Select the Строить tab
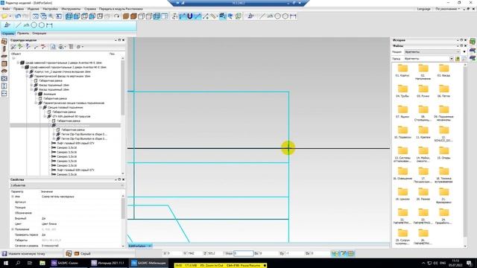 [8, 33]
